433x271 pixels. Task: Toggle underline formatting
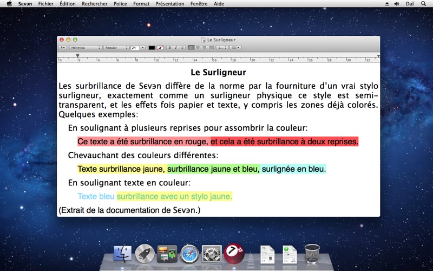(182, 48)
